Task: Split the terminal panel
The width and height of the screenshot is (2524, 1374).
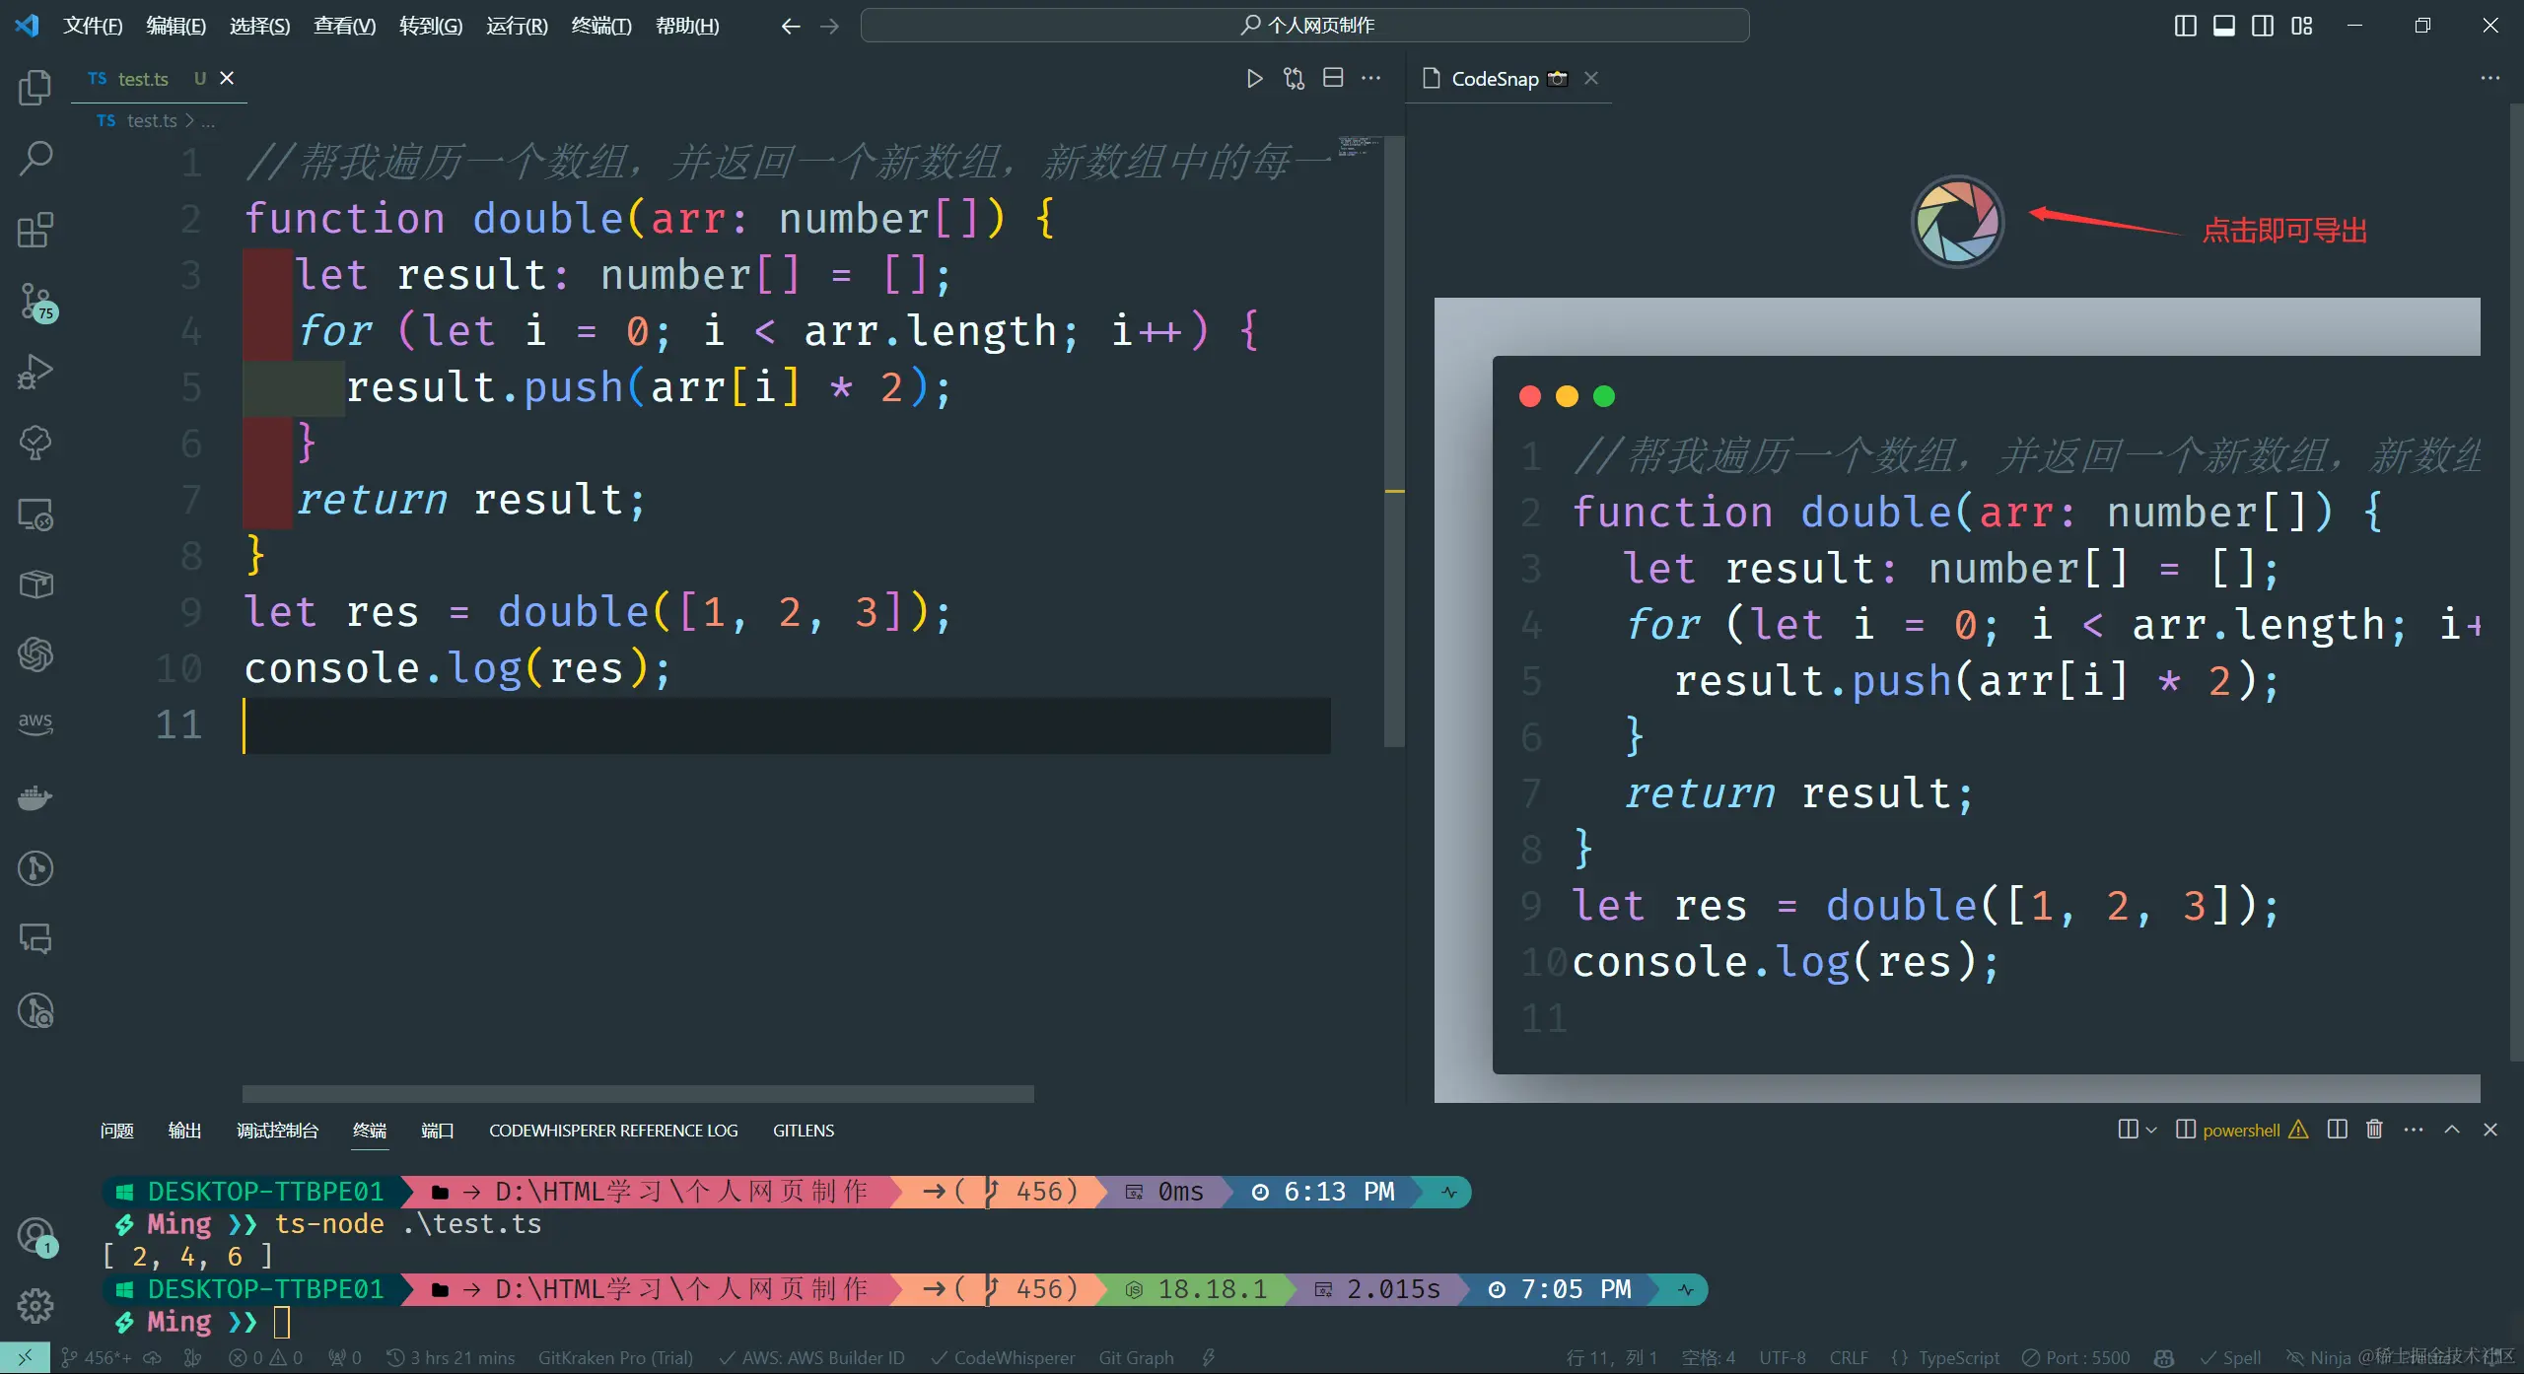Action: (x=2337, y=1130)
